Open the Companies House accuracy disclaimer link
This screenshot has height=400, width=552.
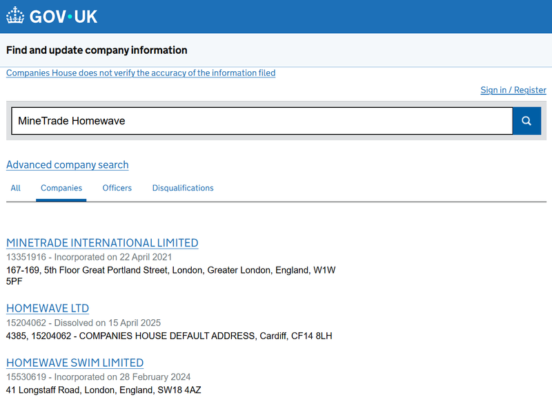pos(141,73)
